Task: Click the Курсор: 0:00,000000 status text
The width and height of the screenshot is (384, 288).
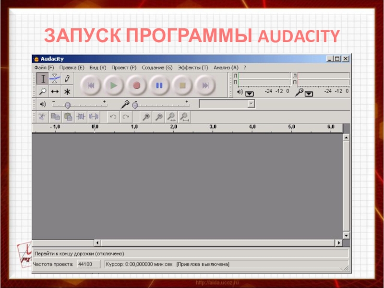Action: point(139,264)
